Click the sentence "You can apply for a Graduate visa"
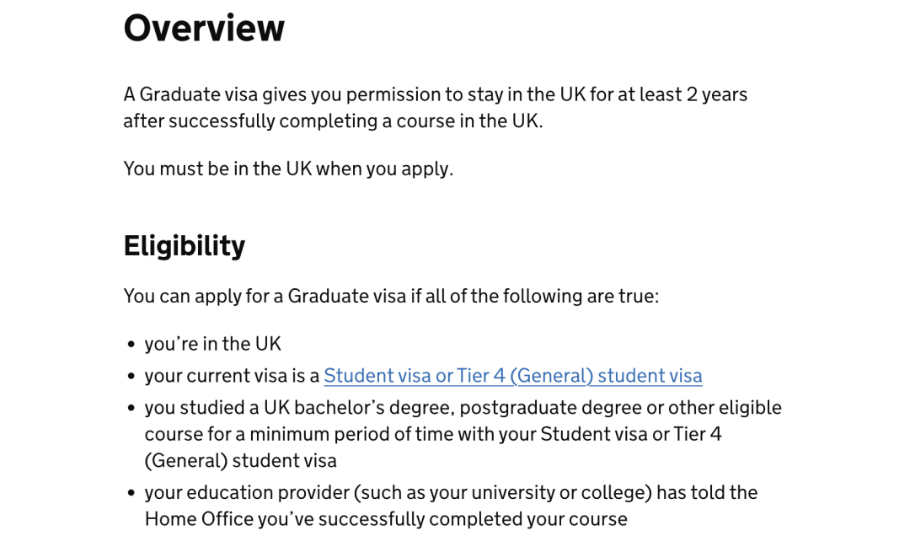The width and height of the screenshot is (910, 552). coord(391,296)
